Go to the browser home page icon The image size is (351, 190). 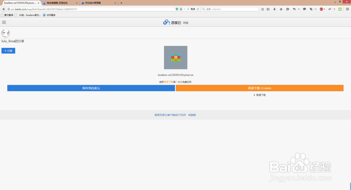click(281, 9)
